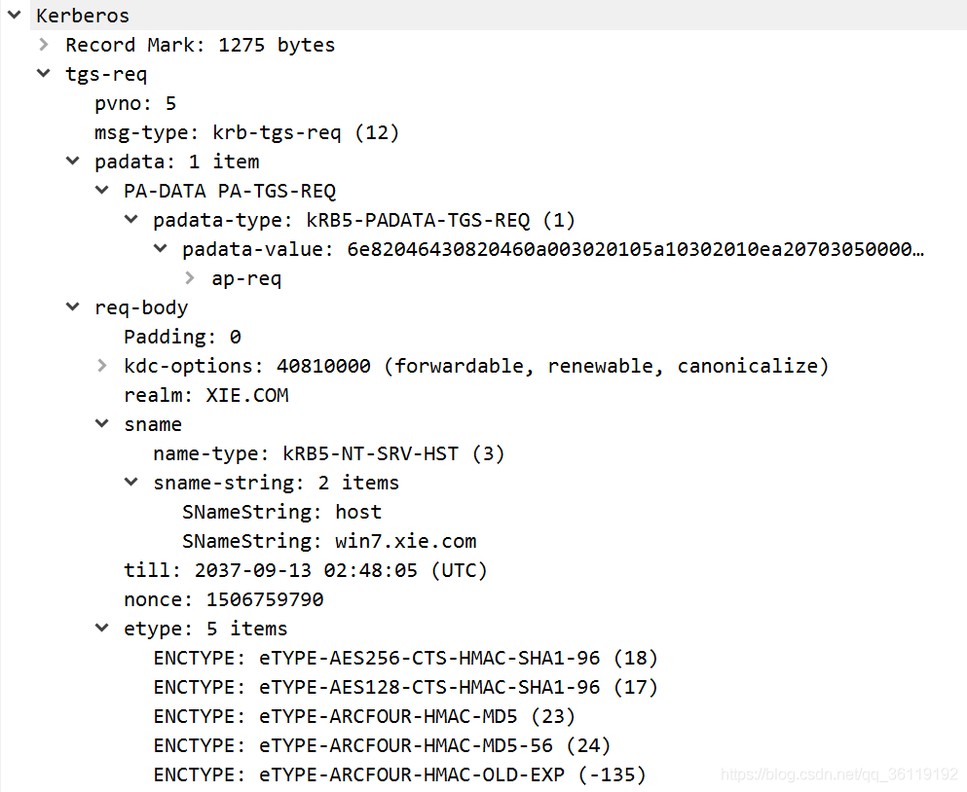Collapse the padata-type chevron
967x792 pixels.
point(130,219)
